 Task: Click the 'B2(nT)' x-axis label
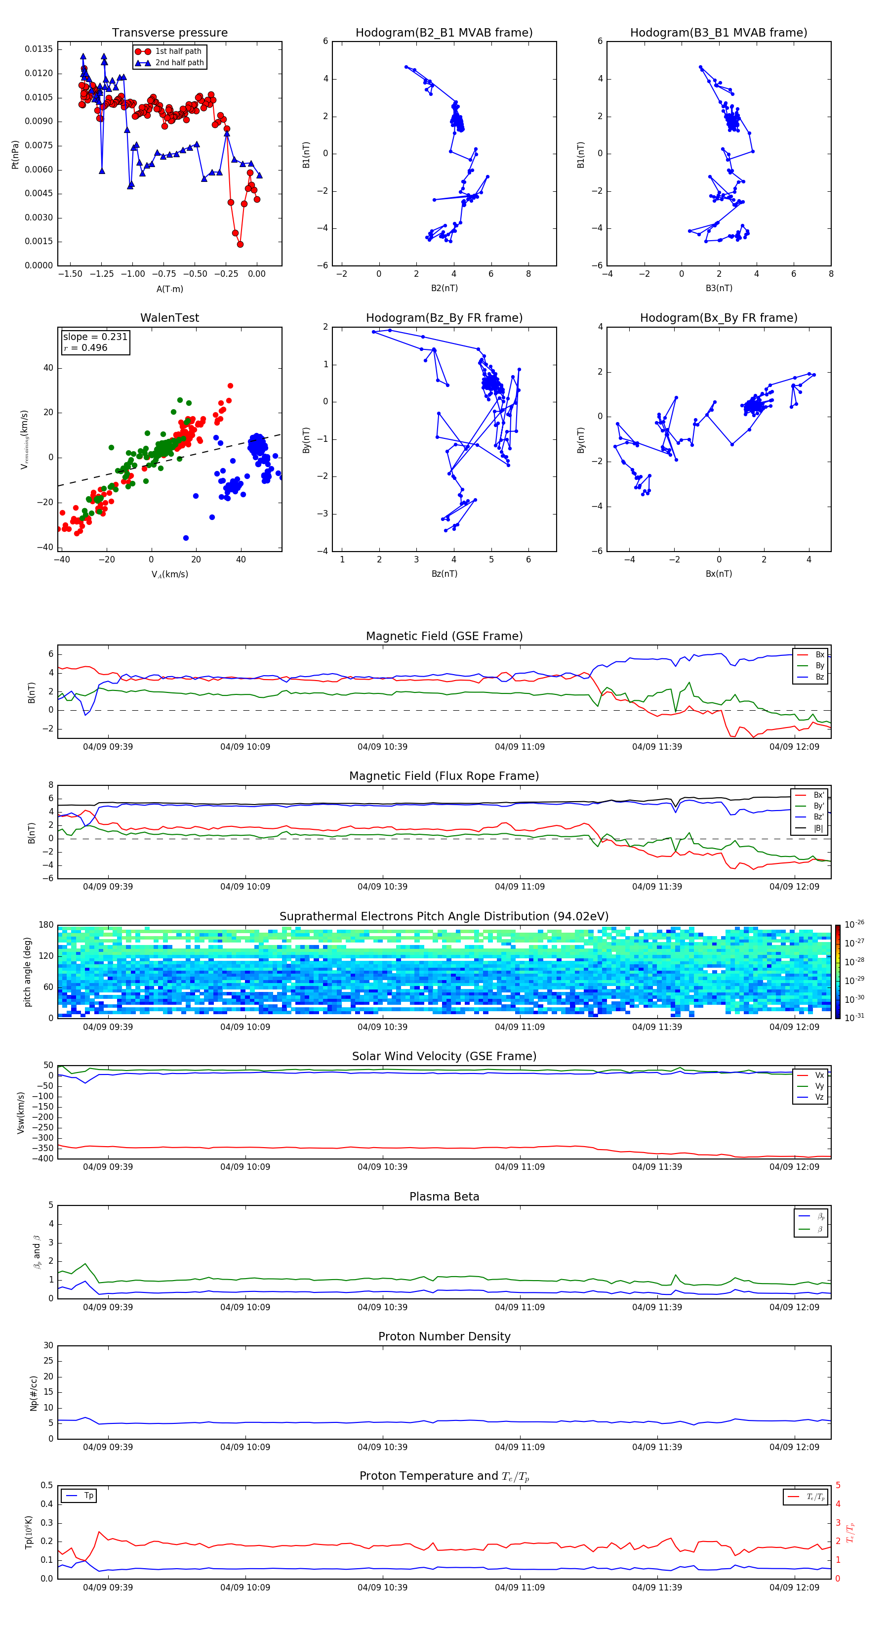click(444, 288)
